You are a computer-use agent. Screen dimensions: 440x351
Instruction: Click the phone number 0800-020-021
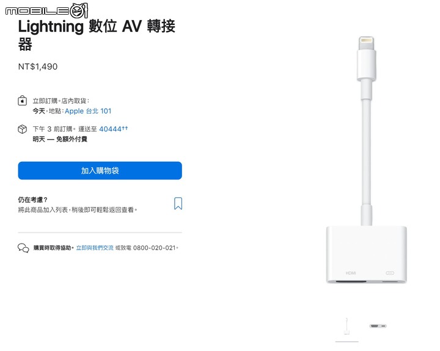155,248
